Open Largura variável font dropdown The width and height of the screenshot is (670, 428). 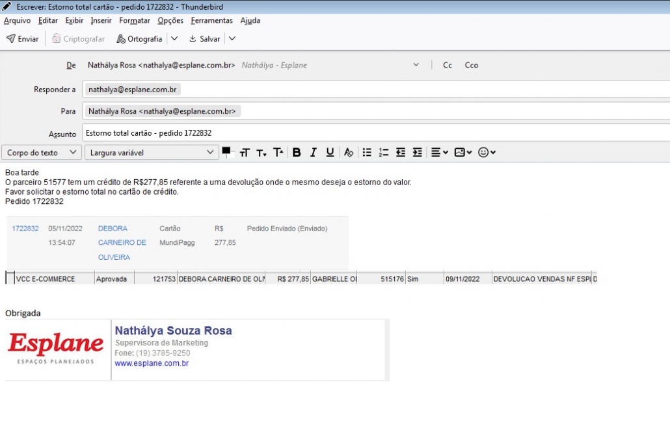(151, 153)
